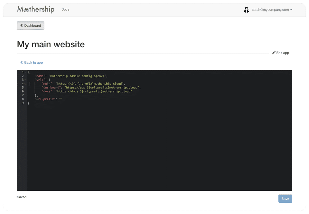The width and height of the screenshot is (309, 214).
Task: Click the pencil icon beside Edit app
Action: click(274, 52)
